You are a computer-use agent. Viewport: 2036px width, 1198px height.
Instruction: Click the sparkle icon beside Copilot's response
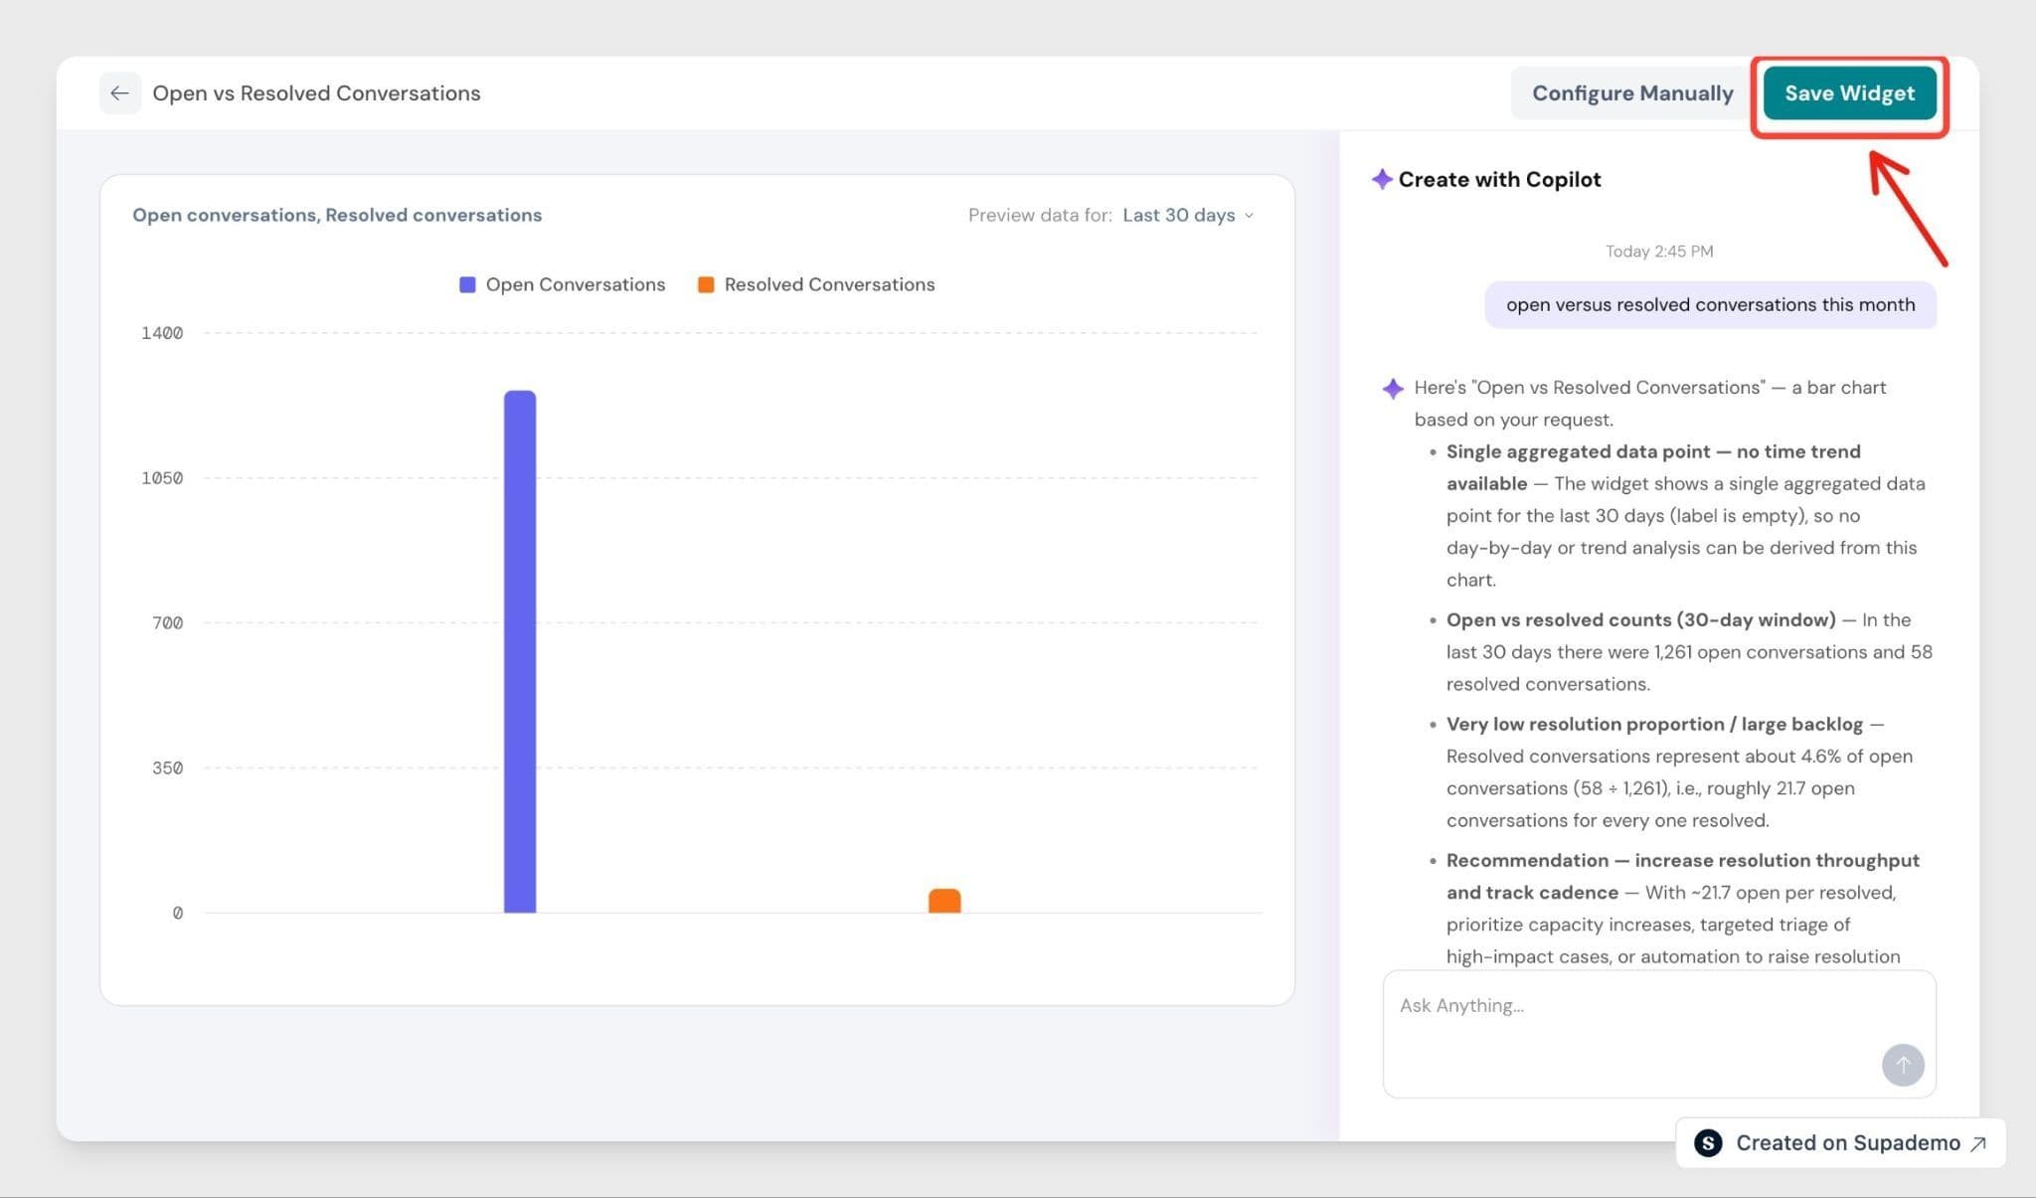tap(1393, 388)
